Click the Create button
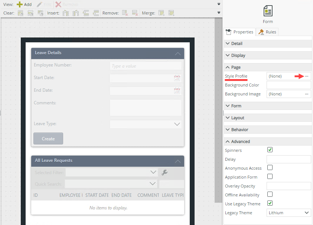 [x=48, y=138]
